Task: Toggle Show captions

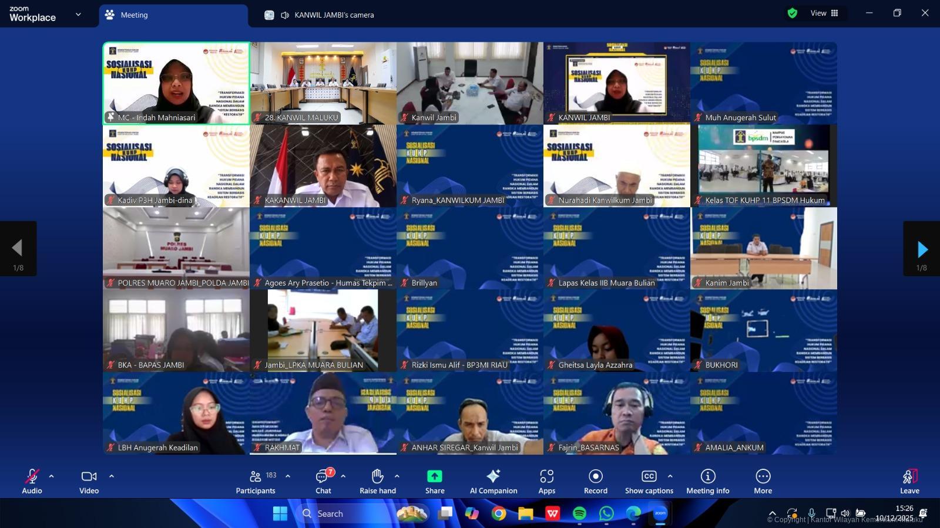Action: (649, 481)
